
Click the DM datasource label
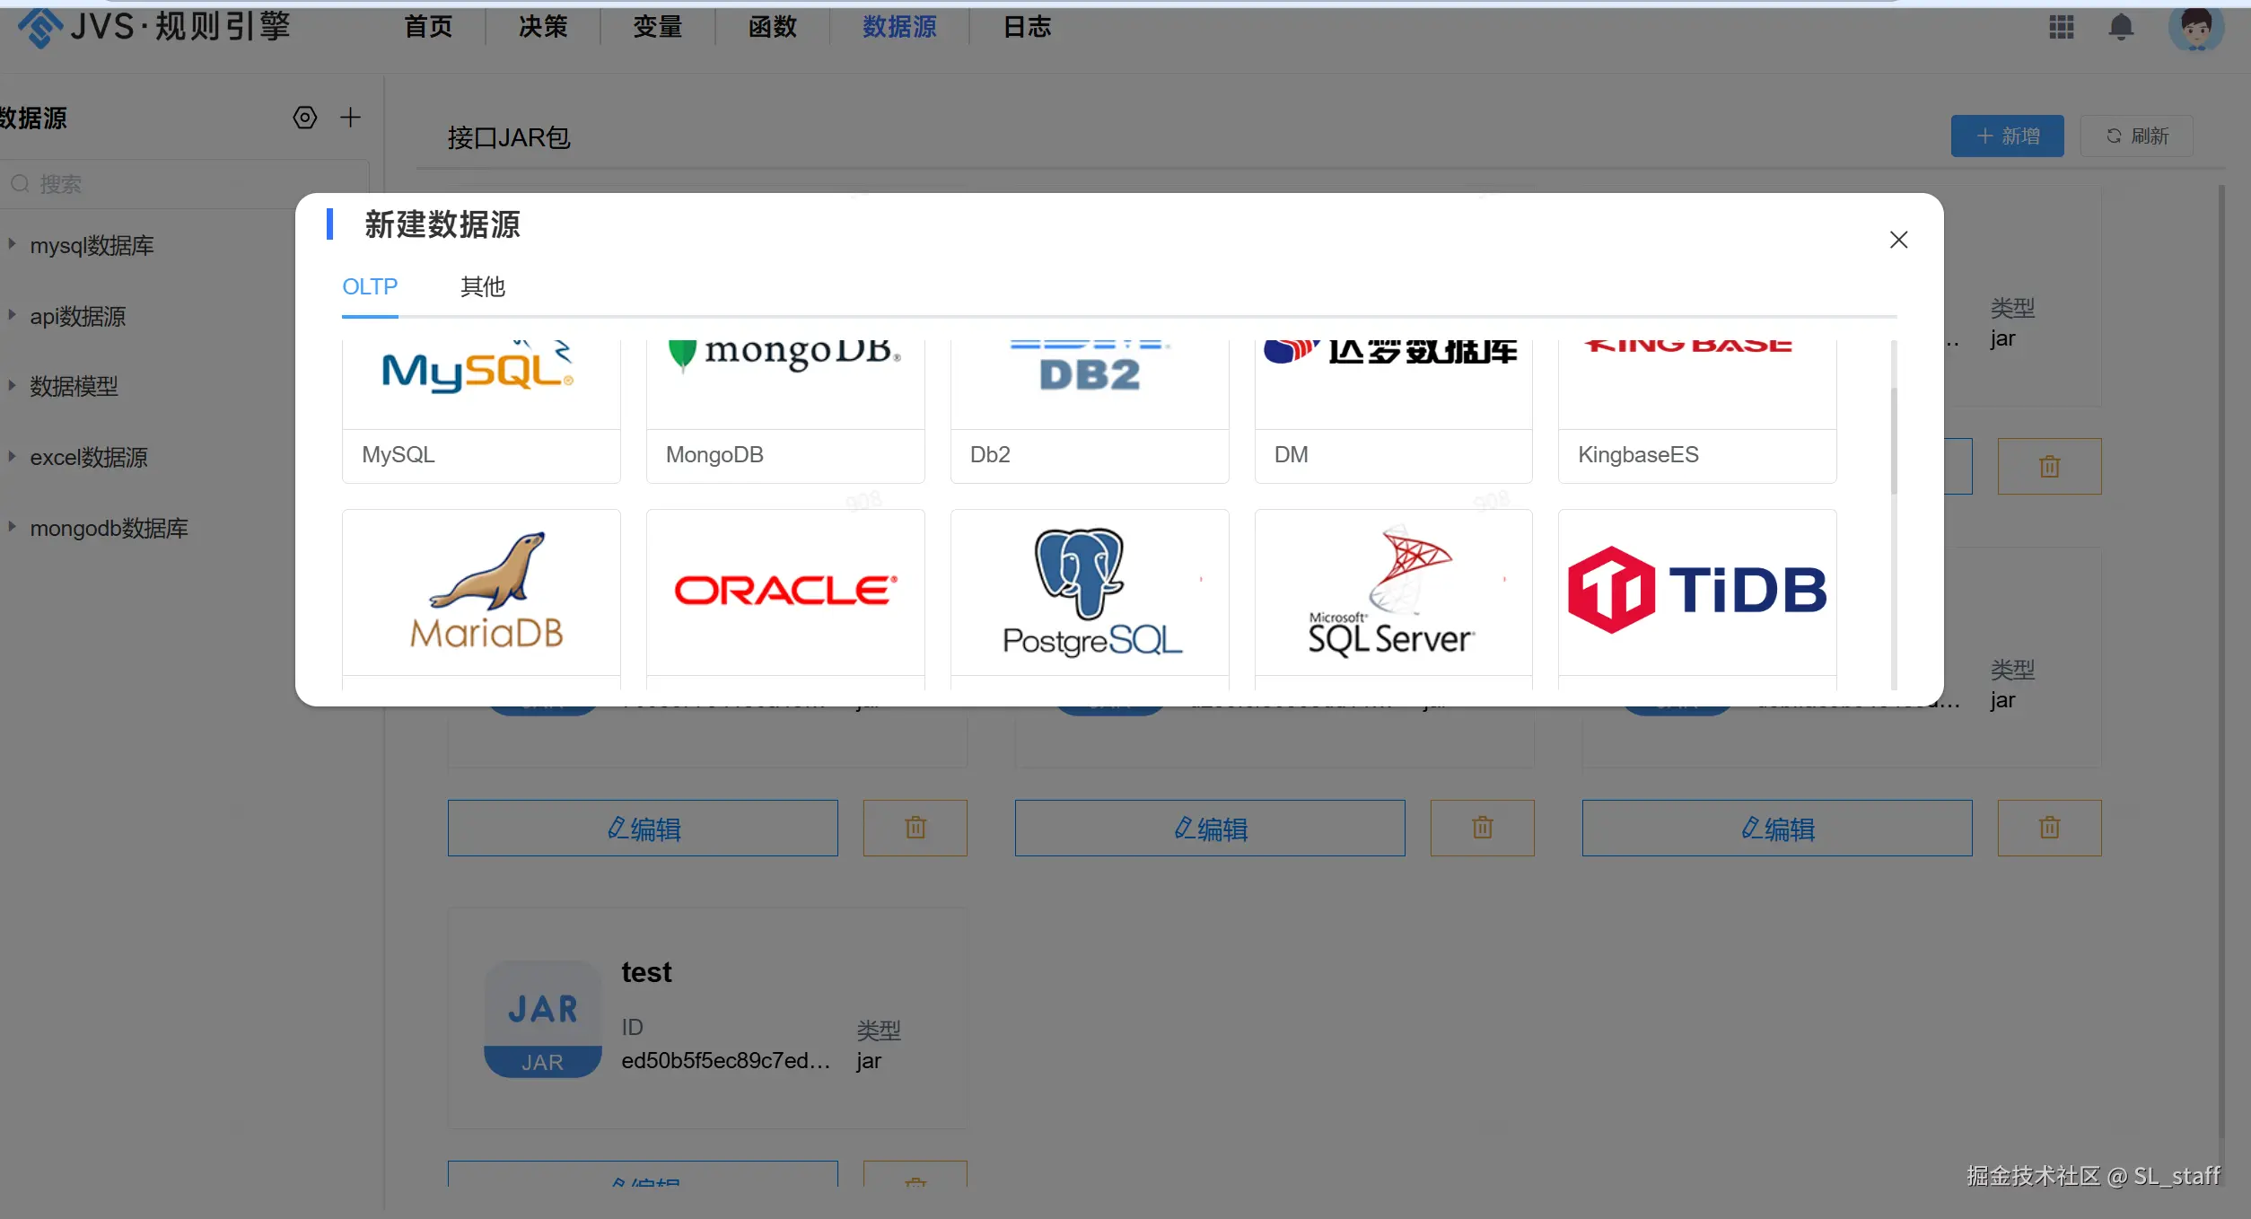pyautogui.click(x=1291, y=455)
